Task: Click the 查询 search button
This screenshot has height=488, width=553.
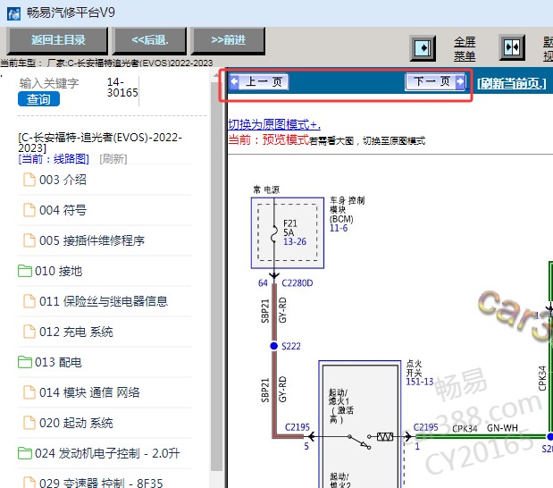Action: (38, 99)
